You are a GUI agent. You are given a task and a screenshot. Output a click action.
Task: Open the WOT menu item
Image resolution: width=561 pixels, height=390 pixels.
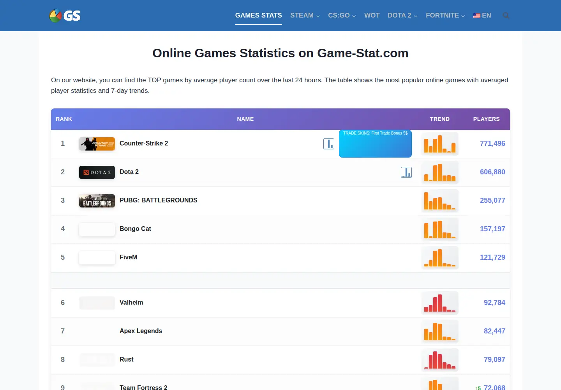click(x=372, y=16)
